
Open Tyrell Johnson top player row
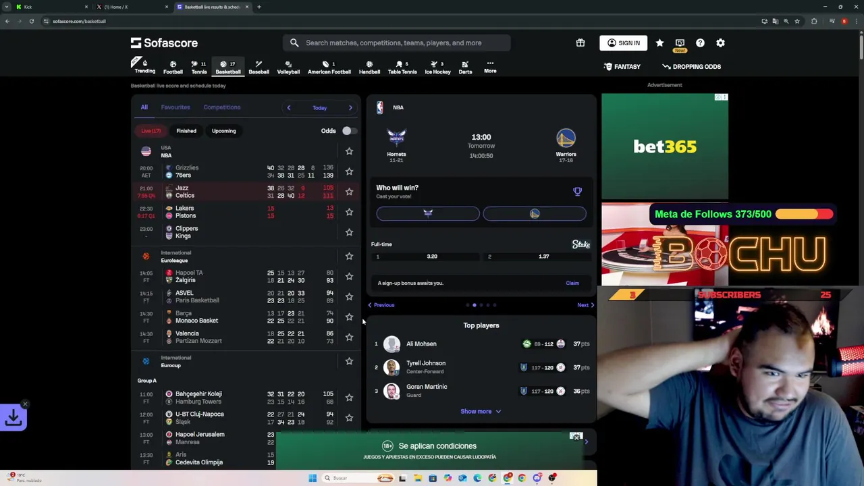coord(481,367)
